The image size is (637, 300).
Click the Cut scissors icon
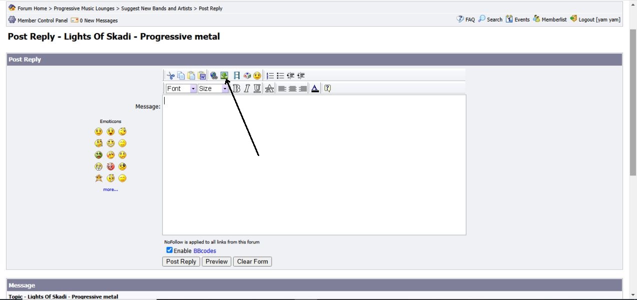pyautogui.click(x=171, y=75)
